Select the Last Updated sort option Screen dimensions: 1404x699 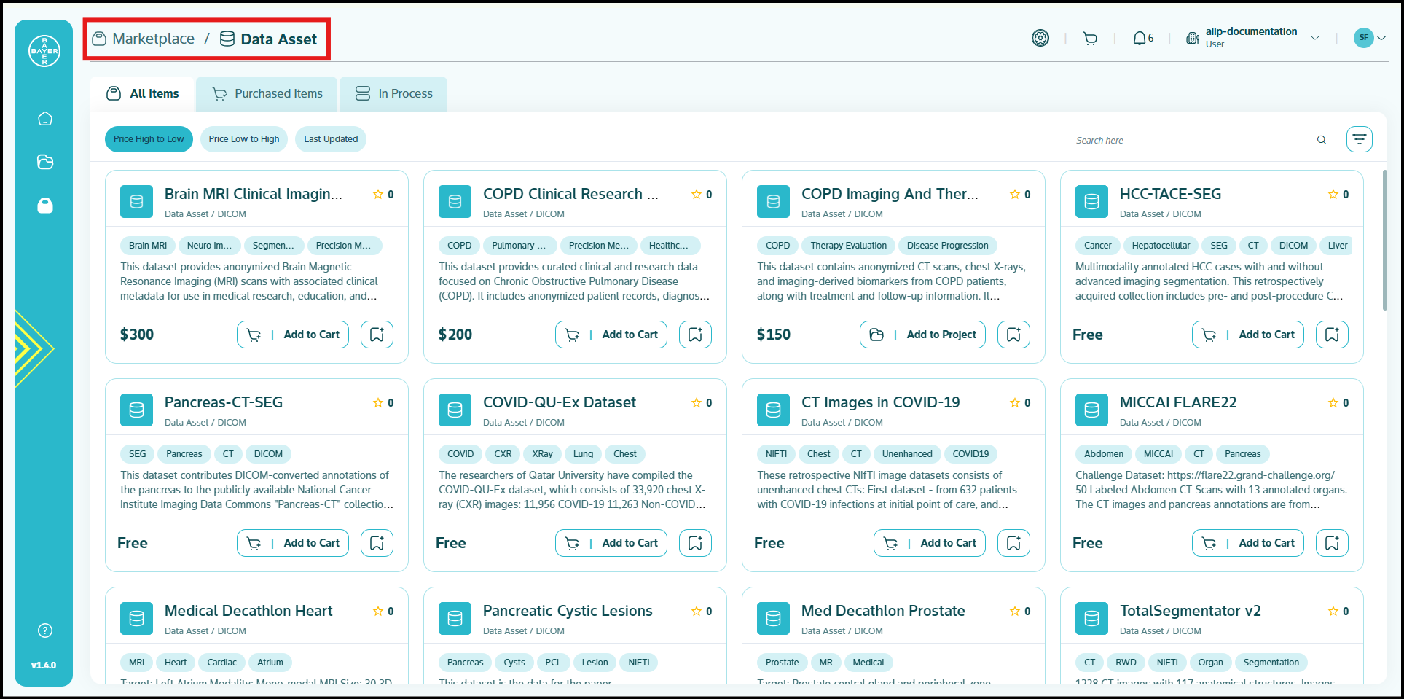click(330, 138)
